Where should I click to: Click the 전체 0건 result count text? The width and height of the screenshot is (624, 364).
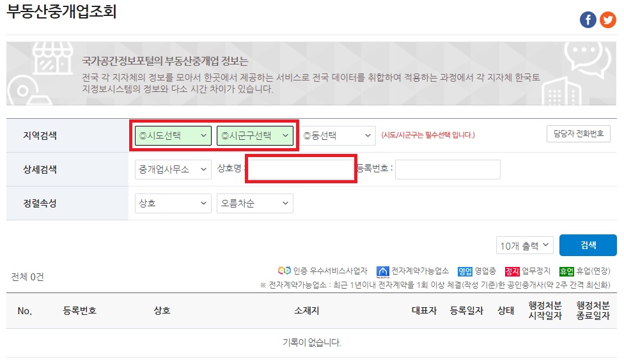[x=27, y=277]
